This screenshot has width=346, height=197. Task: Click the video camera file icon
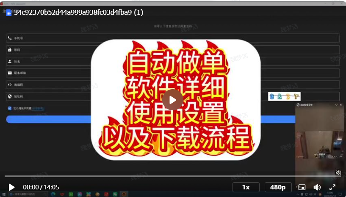coord(9,13)
